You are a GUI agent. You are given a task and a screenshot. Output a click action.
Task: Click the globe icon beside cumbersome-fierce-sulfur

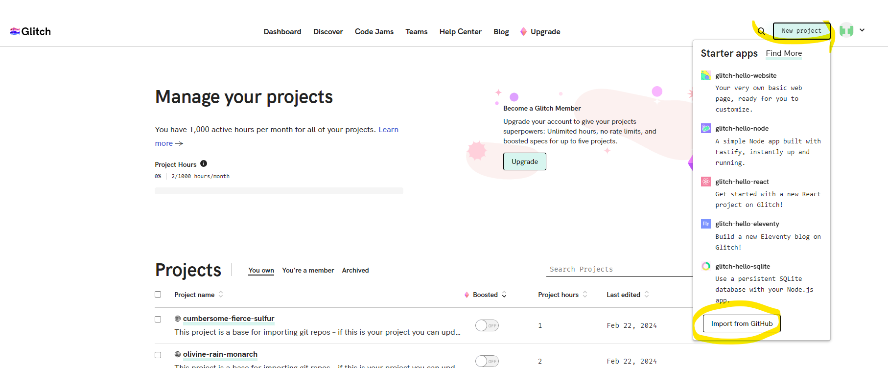(178, 319)
